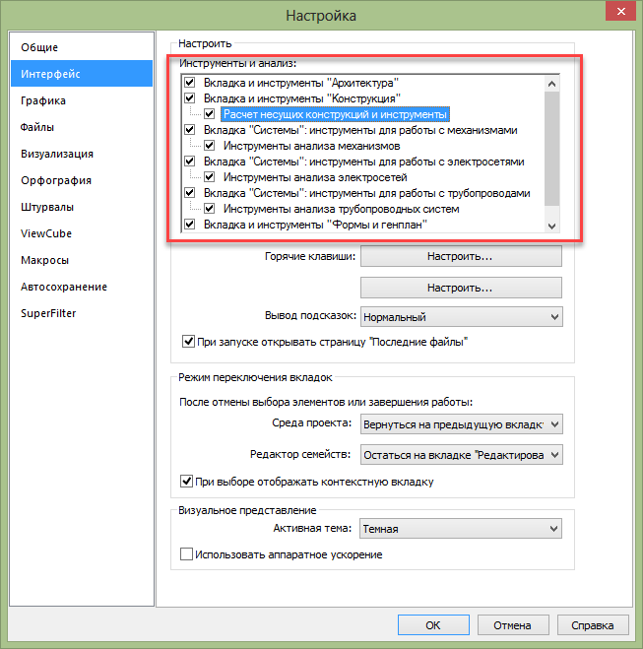Viewport: 643px width, 649px height.
Task: Open the Вывод подсказок dropdown
Action: (462, 317)
